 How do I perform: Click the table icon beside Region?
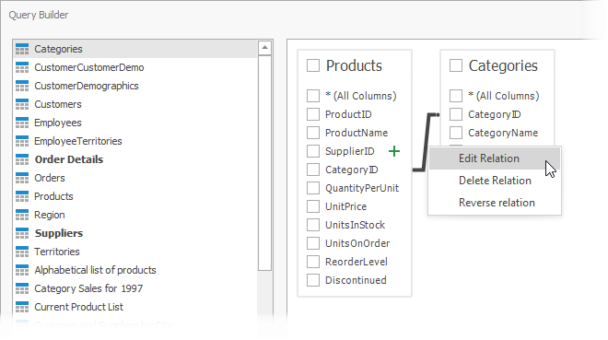tap(22, 215)
